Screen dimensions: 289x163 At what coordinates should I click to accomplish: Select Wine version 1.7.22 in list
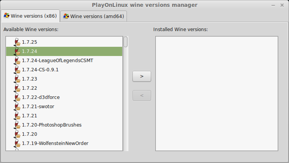click(64, 88)
